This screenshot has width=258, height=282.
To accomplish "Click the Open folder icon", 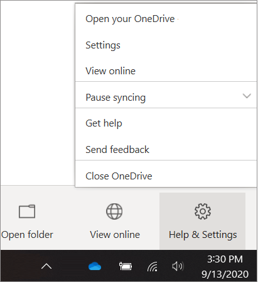I will tap(27, 211).
